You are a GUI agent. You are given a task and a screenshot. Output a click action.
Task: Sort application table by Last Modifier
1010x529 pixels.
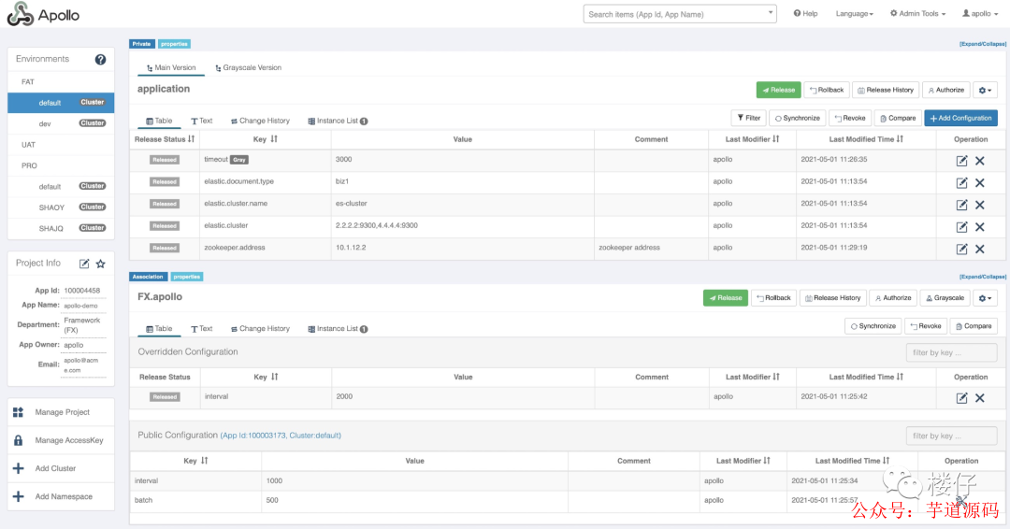[x=775, y=139]
